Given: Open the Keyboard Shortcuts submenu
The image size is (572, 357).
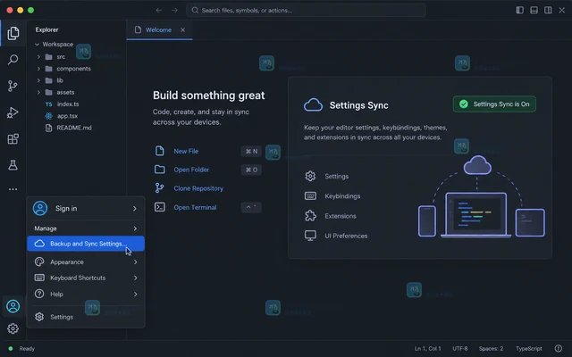Looking at the screenshot, I should tap(86, 278).
